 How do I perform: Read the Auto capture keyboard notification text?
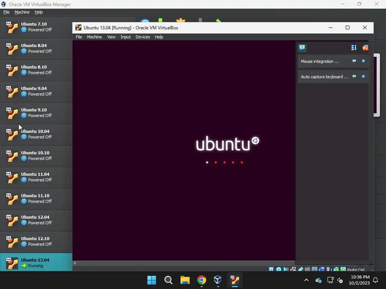click(325, 77)
